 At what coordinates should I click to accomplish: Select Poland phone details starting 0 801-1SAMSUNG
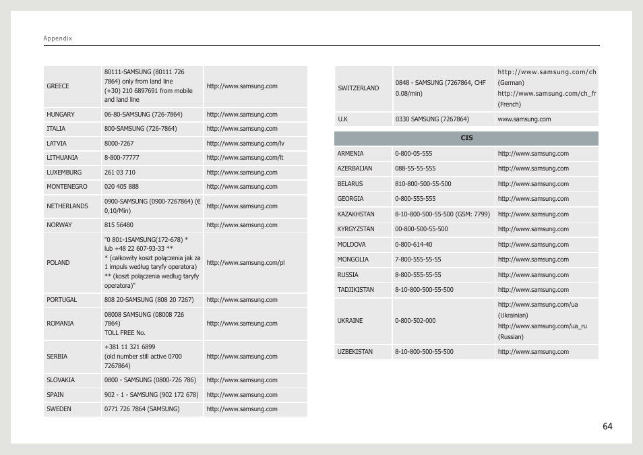(152, 263)
